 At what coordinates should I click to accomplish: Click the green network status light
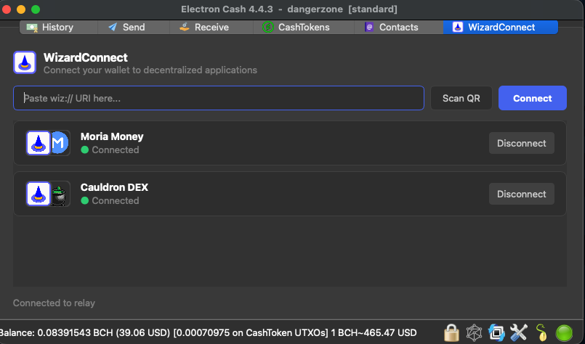[x=564, y=332]
